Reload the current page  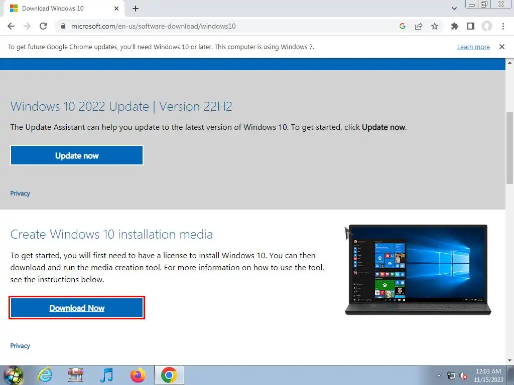tap(43, 26)
